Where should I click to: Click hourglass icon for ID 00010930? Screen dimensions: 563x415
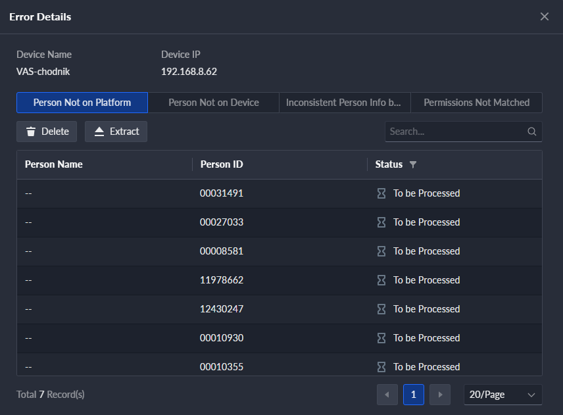tap(381, 338)
